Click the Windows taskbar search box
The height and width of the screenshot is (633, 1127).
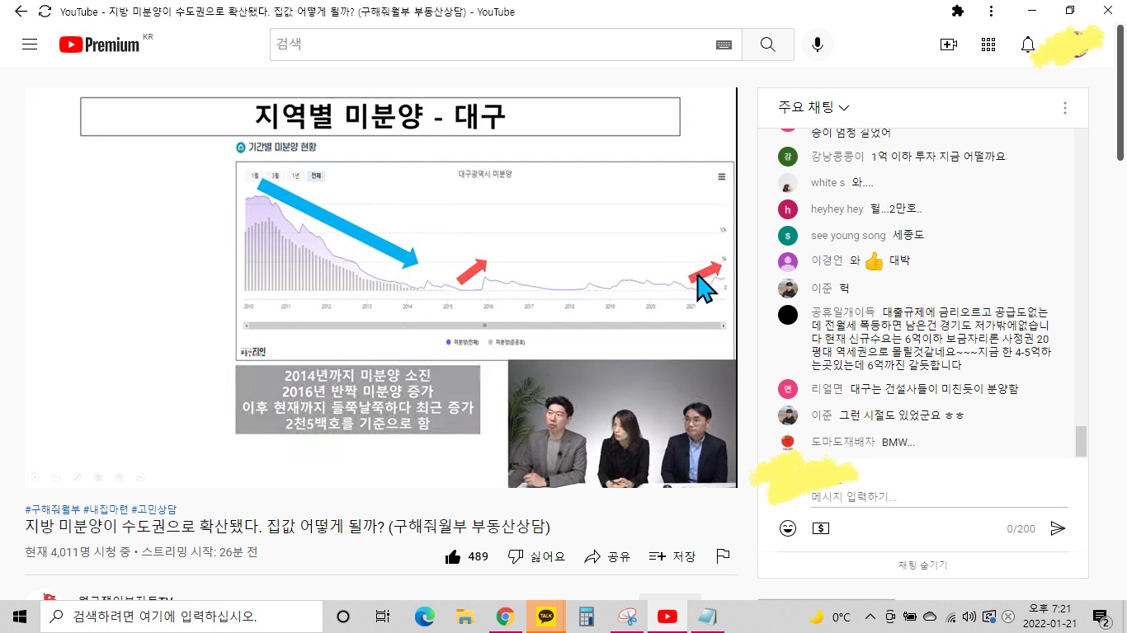pyautogui.click(x=182, y=617)
